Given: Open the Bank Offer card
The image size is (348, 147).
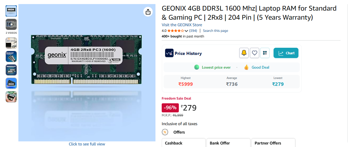Looking at the screenshot, I should pos(228,143).
